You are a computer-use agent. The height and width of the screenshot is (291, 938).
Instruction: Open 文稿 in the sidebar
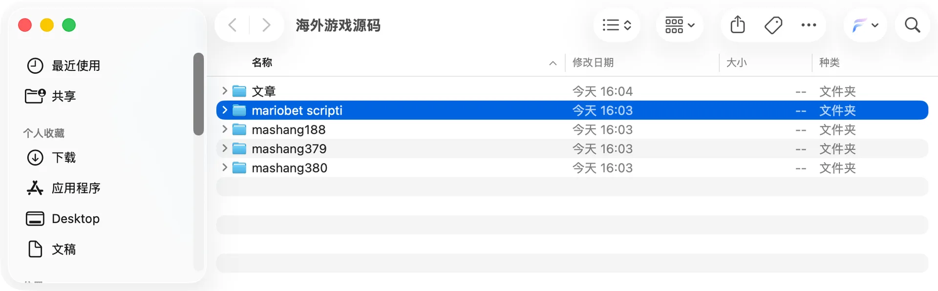tap(64, 249)
